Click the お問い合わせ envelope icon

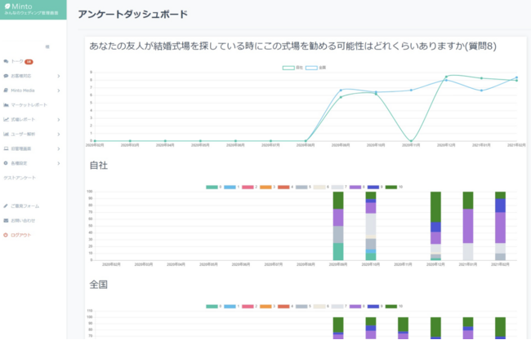click(6, 220)
